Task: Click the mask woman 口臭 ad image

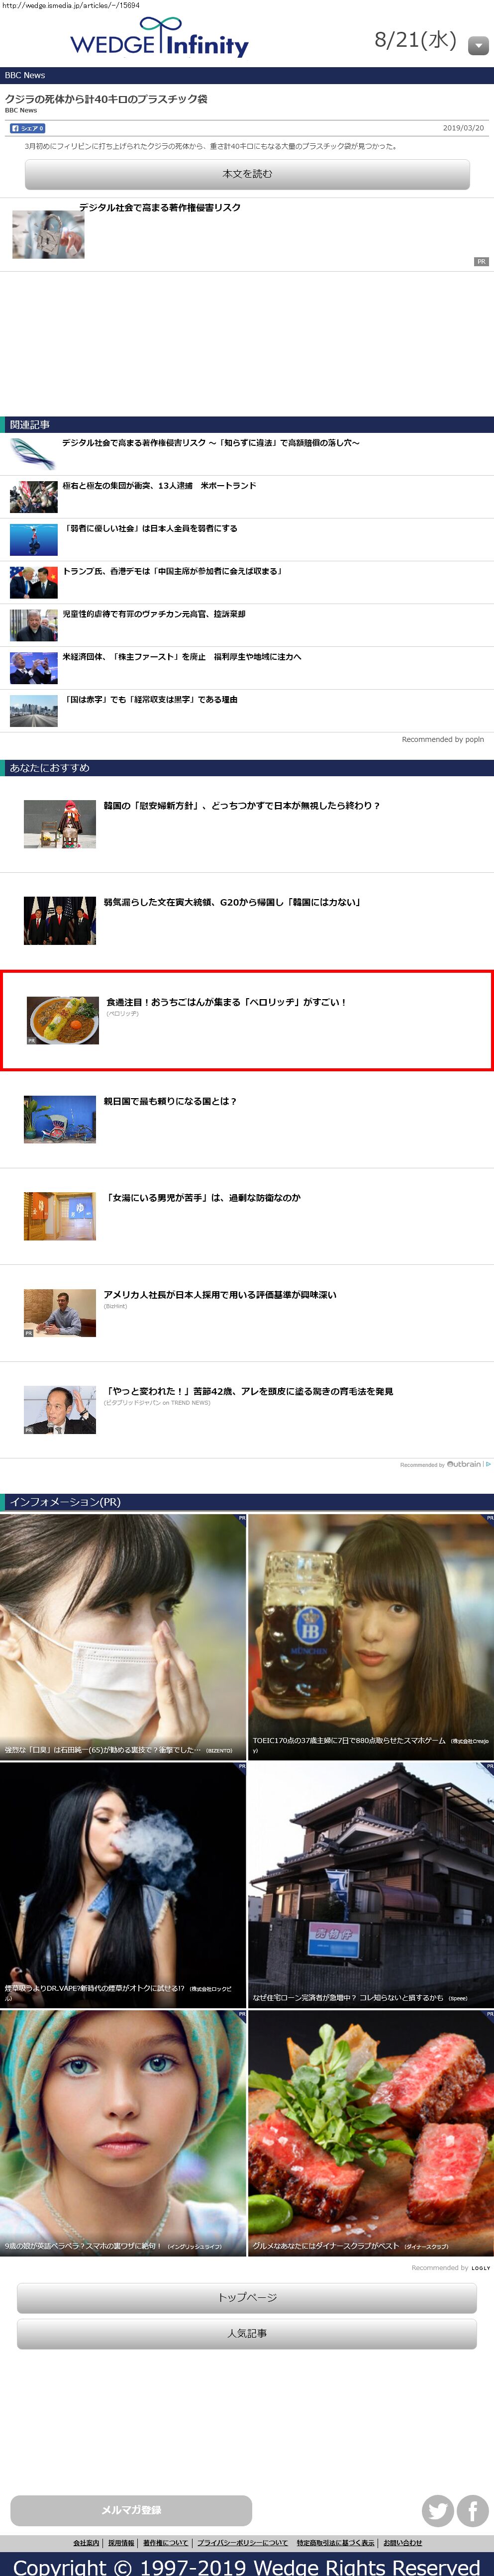Action: coord(123,1637)
